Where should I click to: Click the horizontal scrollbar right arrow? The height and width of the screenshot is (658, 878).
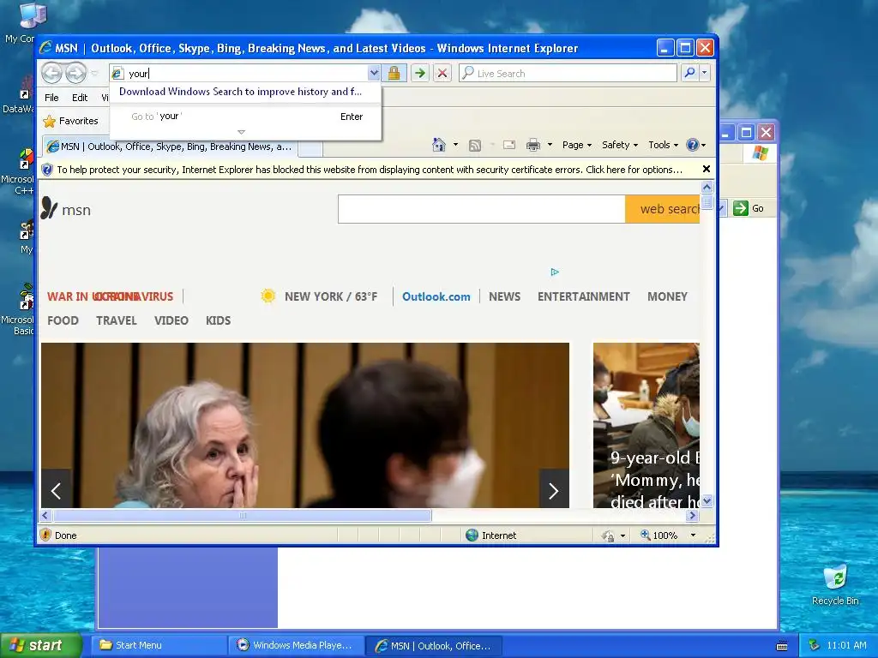(693, 515)
